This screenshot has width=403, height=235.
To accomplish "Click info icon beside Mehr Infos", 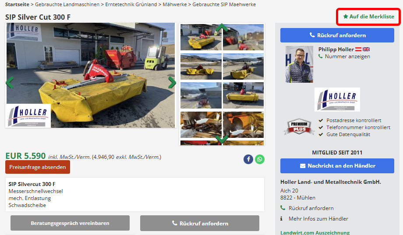I will point(281,218).
